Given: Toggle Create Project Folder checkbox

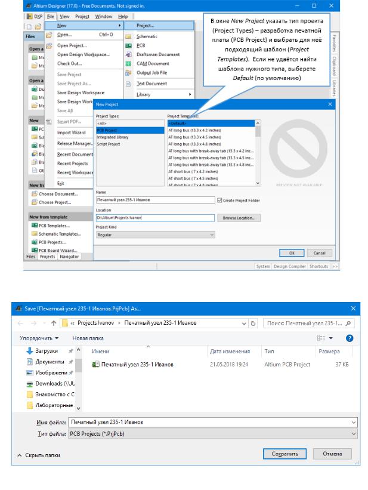Looking at the screenshot, I should tap(219, 201).
